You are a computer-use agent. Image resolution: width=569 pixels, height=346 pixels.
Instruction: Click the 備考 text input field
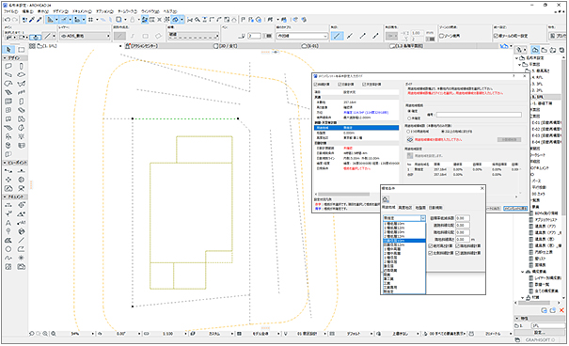[479, 115]
